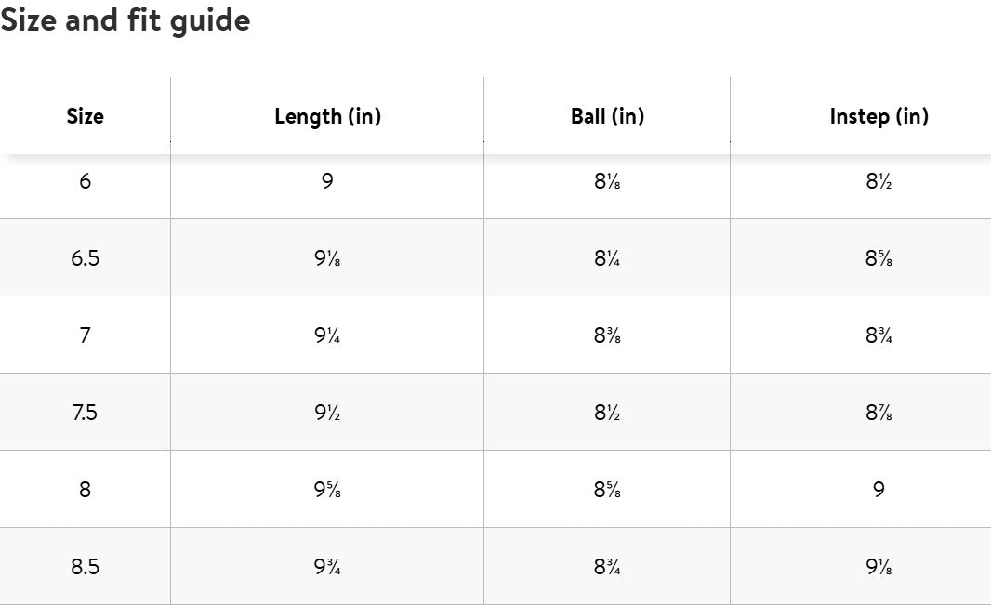This screenshot has height=605, width=991.
Task: Select the size 8 row label
Action: click(x=85, y=490)
